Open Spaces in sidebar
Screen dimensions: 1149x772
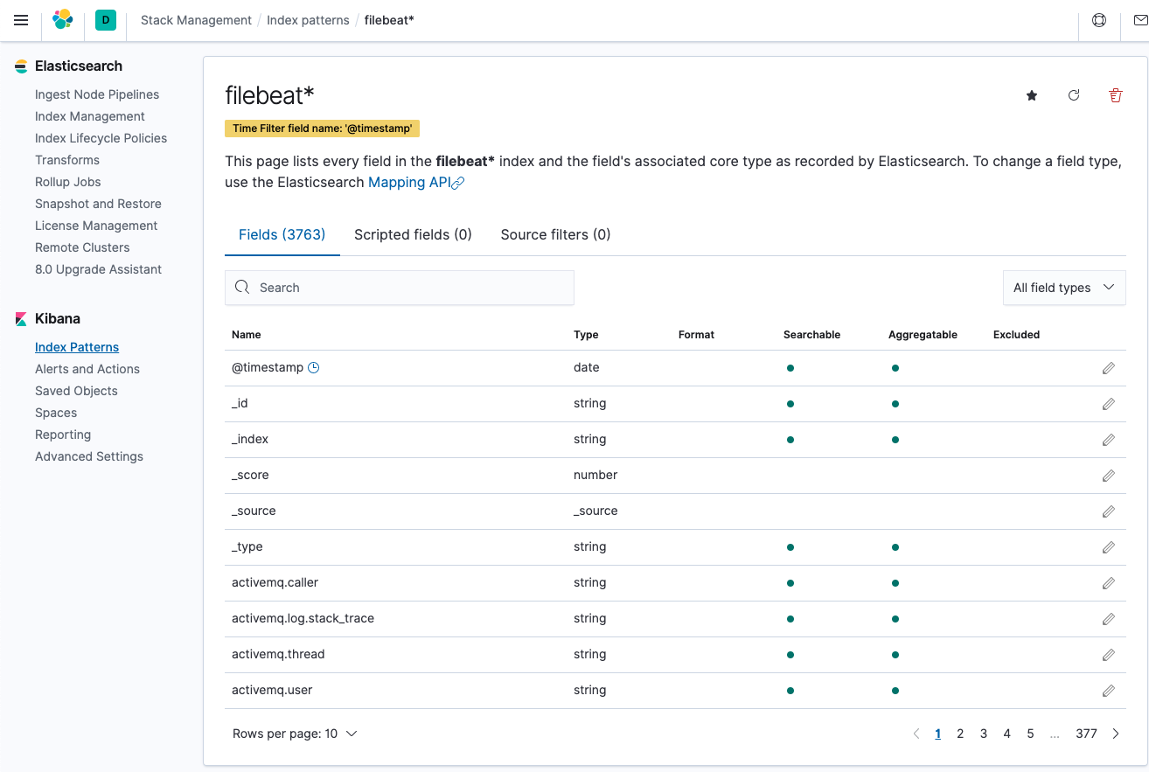[56, 413]
